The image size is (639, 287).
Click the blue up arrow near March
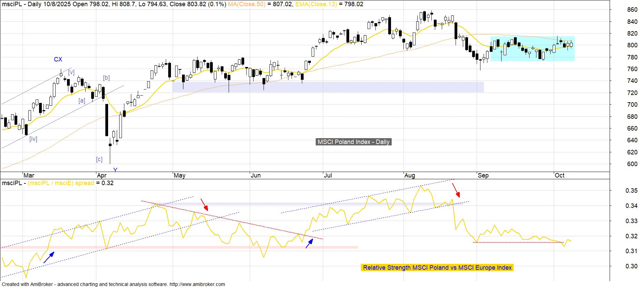point(49,258)
